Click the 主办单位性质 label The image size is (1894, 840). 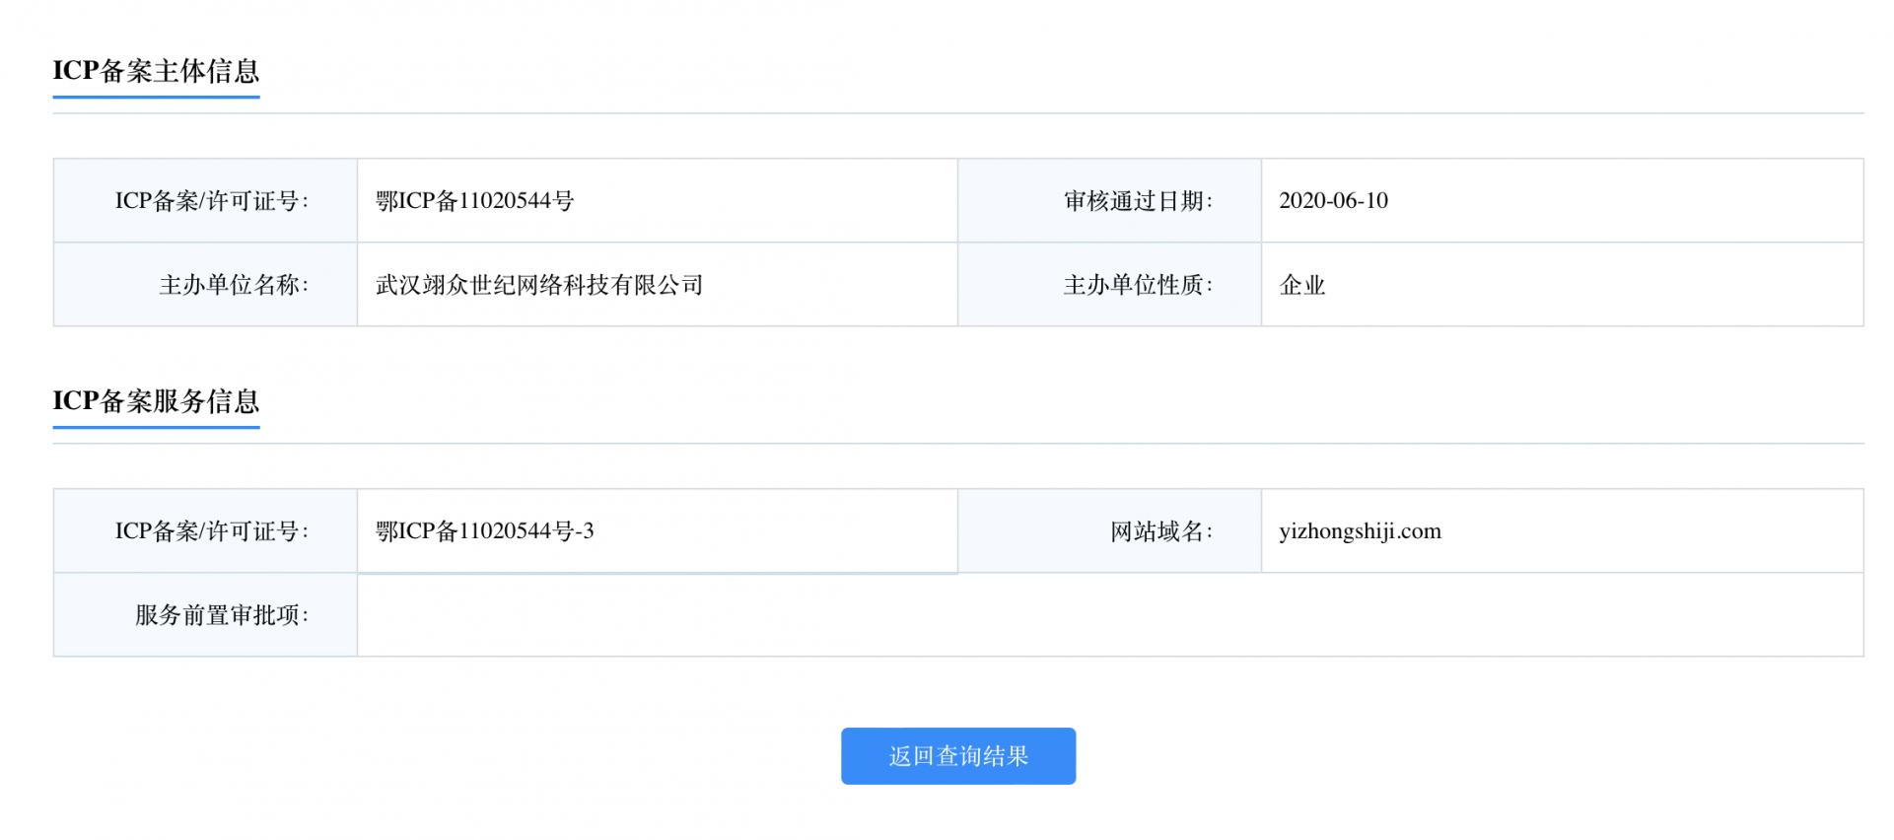(x=1138, y=285)
